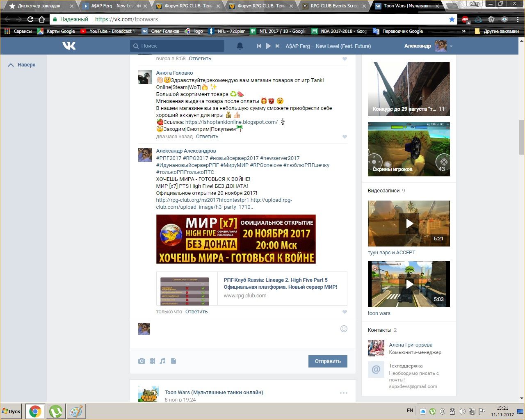Open the VK logo home link
This screenshot has height=420, width=525.
69,46
